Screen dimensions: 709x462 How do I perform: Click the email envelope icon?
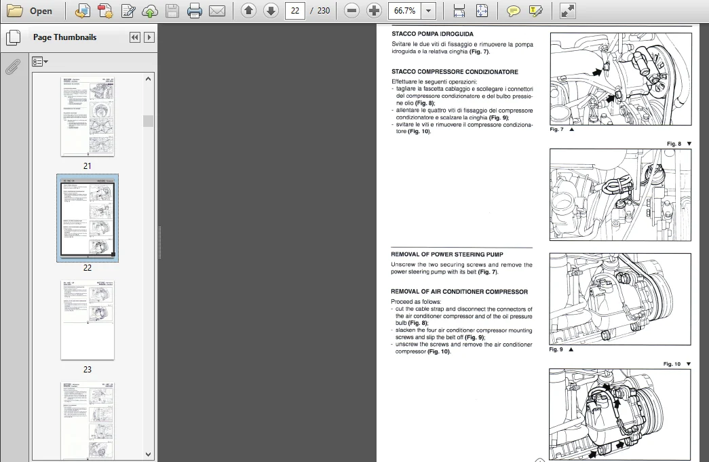tap(217, 11)
